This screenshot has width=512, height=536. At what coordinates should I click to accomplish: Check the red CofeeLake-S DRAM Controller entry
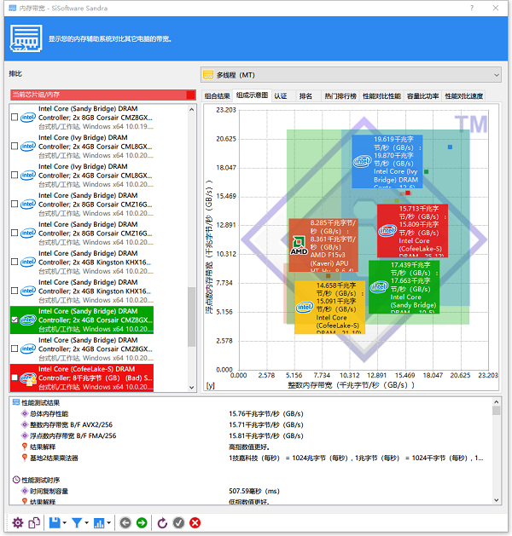(15, 378)
